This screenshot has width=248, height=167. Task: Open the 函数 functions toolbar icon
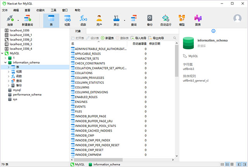pyautogui.click(x=83, y=20)
